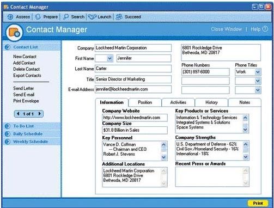Image resolution: width=274 pixels, height=208 pixels.
Task: Click Delete Contact in sidebar
Action: (27, 69)
